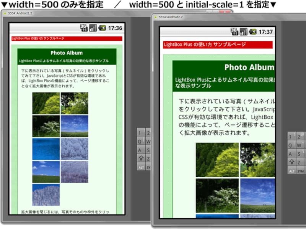Tap Shift arrow key on left emulator keyboard
The width and height of the screenshot is (306, 229).
pos(141,158)
